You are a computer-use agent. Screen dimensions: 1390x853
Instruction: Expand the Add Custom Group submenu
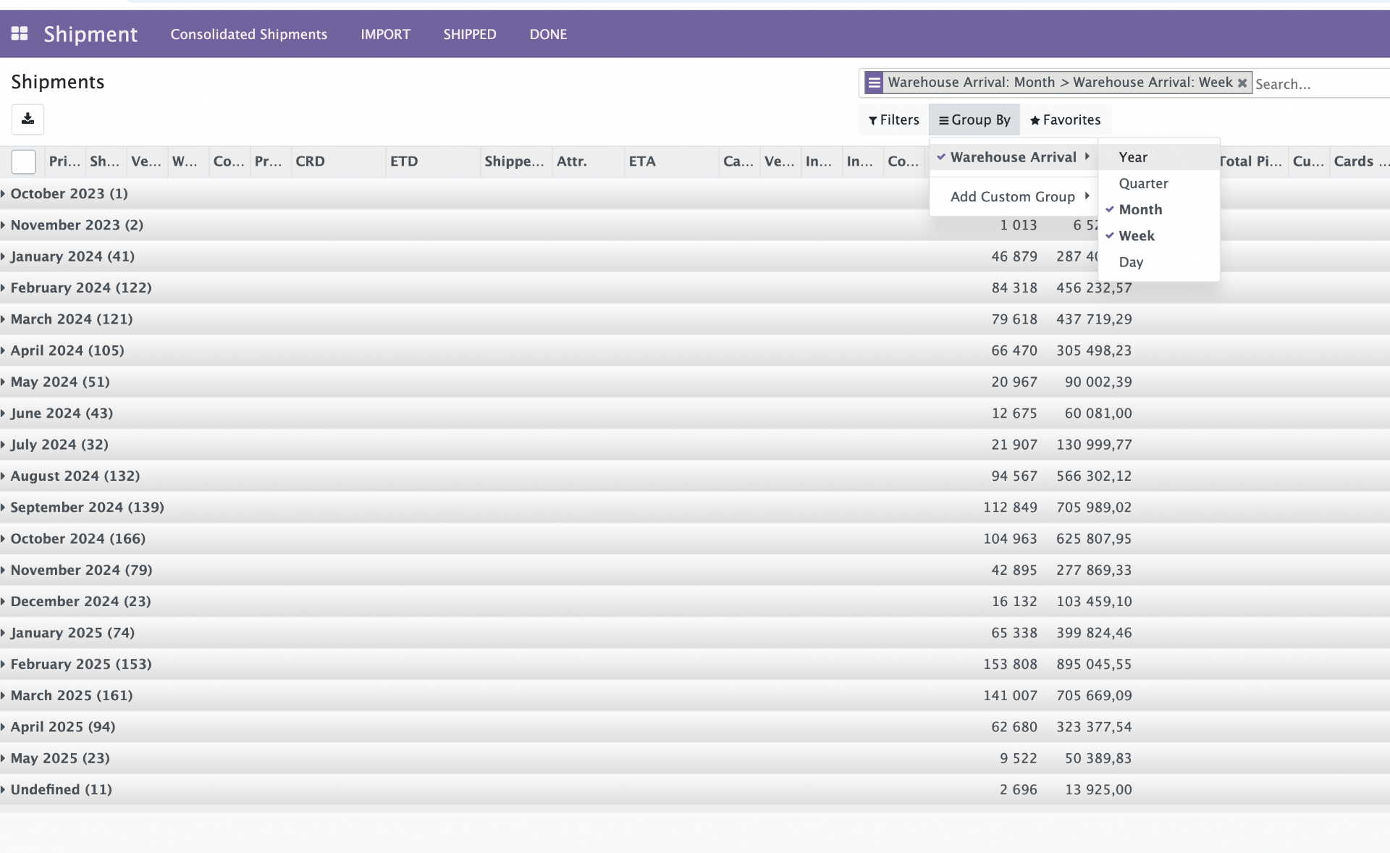(1012, 197)
